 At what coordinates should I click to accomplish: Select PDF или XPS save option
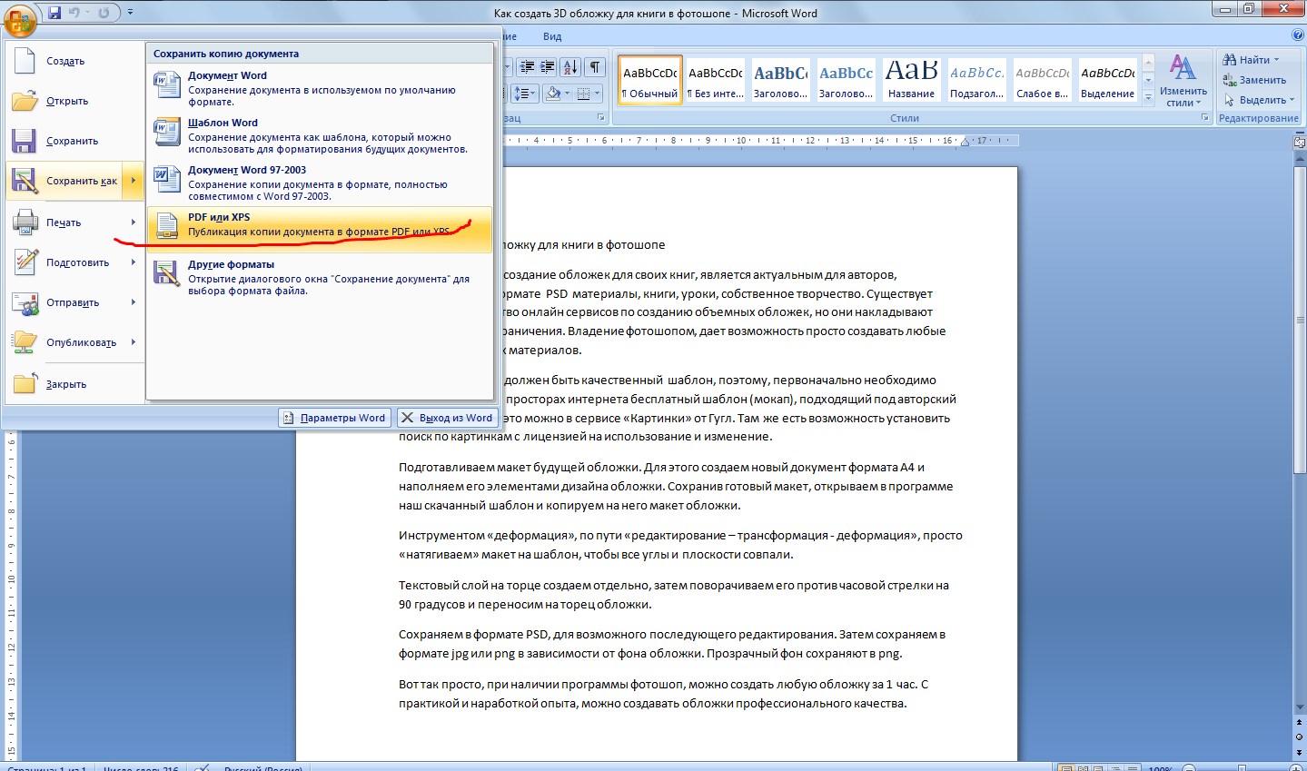[x=320, y=230]
